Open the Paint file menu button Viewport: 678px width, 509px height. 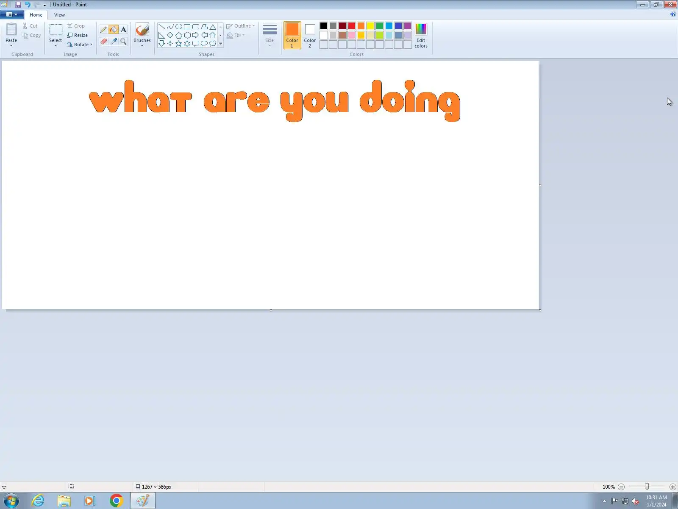pyautogui.click(x=12, y=14)
